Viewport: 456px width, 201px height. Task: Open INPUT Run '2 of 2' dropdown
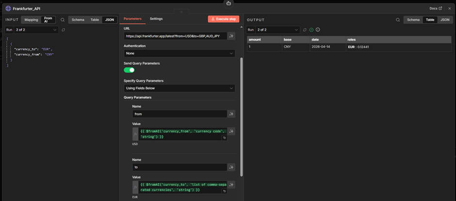click(x=36, y=30)
